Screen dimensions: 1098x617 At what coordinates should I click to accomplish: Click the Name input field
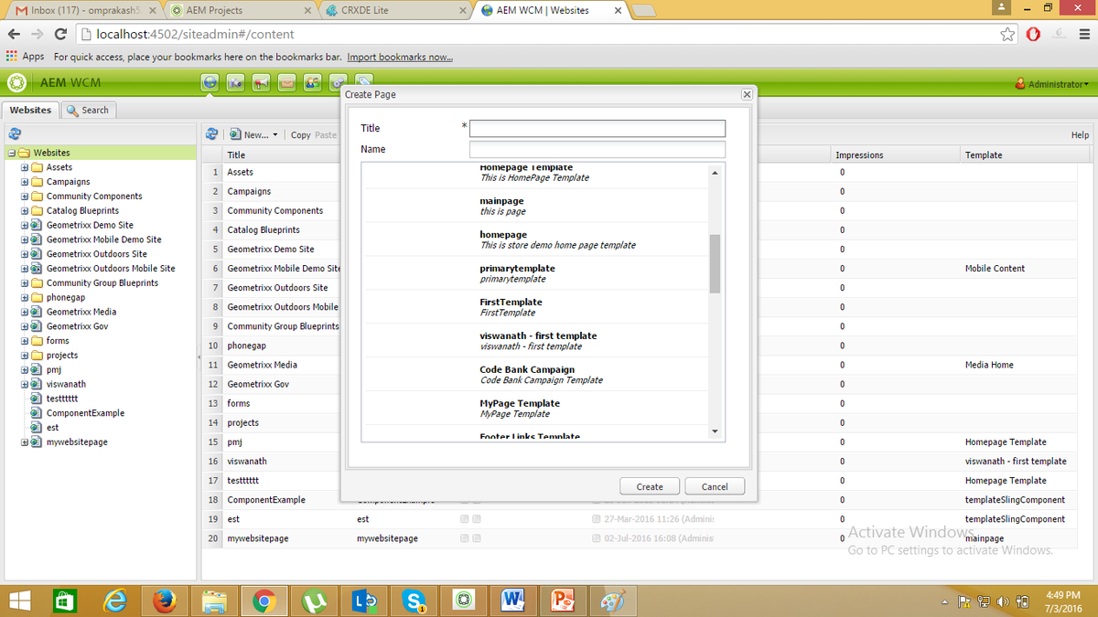tap(597, 149)
